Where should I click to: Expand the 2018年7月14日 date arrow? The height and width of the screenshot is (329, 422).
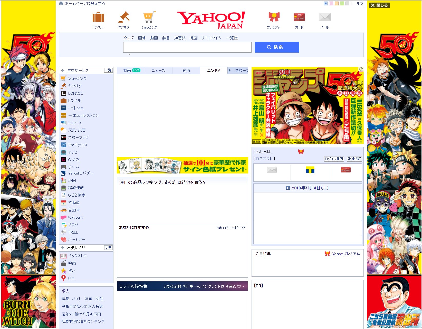pos(287,188)
